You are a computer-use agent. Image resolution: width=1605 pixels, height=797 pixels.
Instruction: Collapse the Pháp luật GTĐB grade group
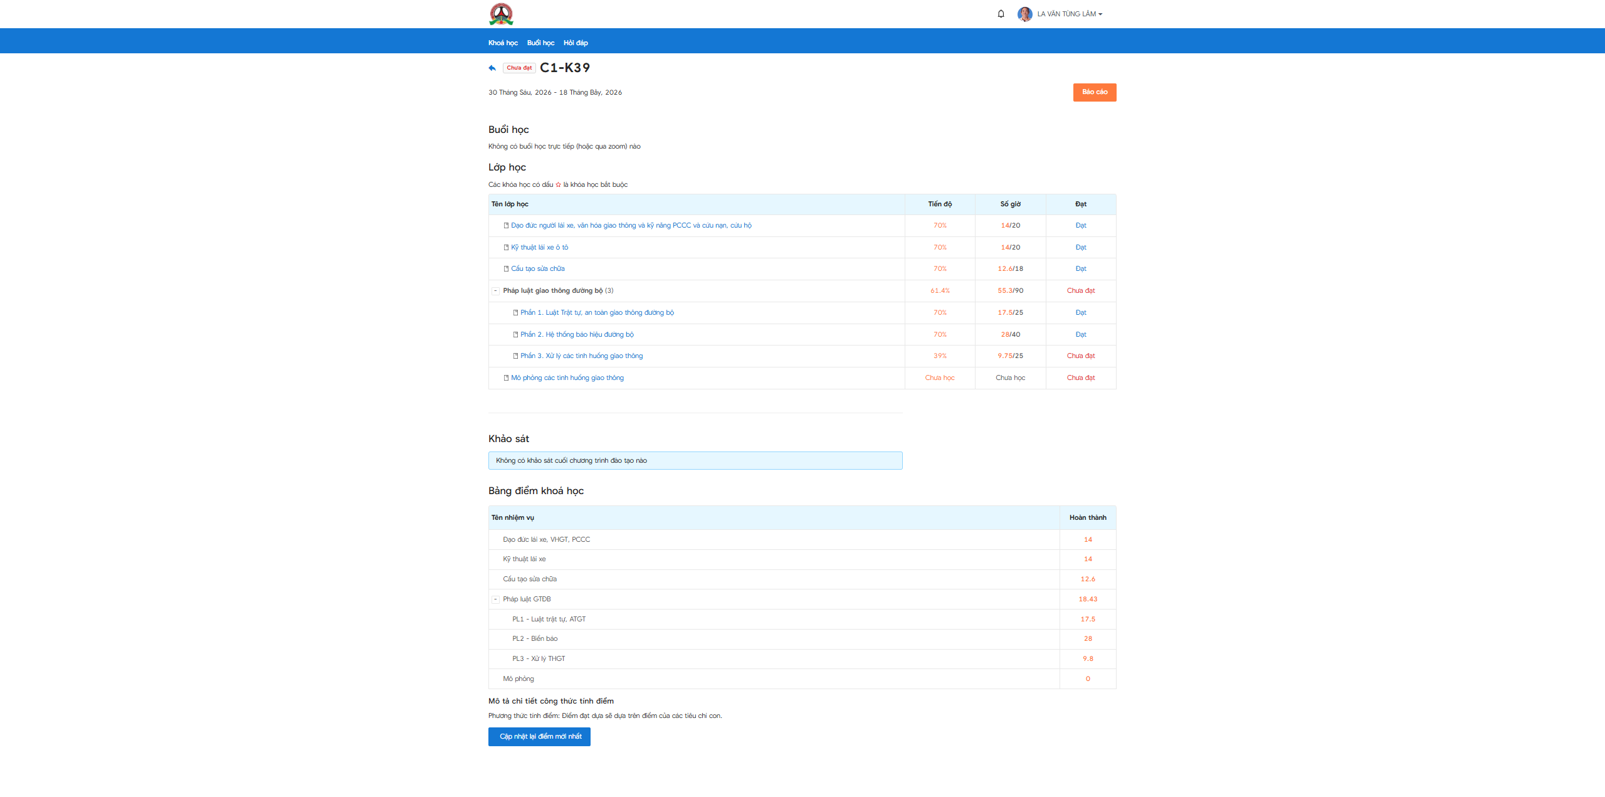pyautogui.click(x=495, y=599)
